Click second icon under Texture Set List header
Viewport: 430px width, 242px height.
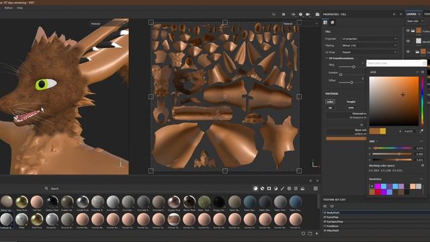(332, 206)
